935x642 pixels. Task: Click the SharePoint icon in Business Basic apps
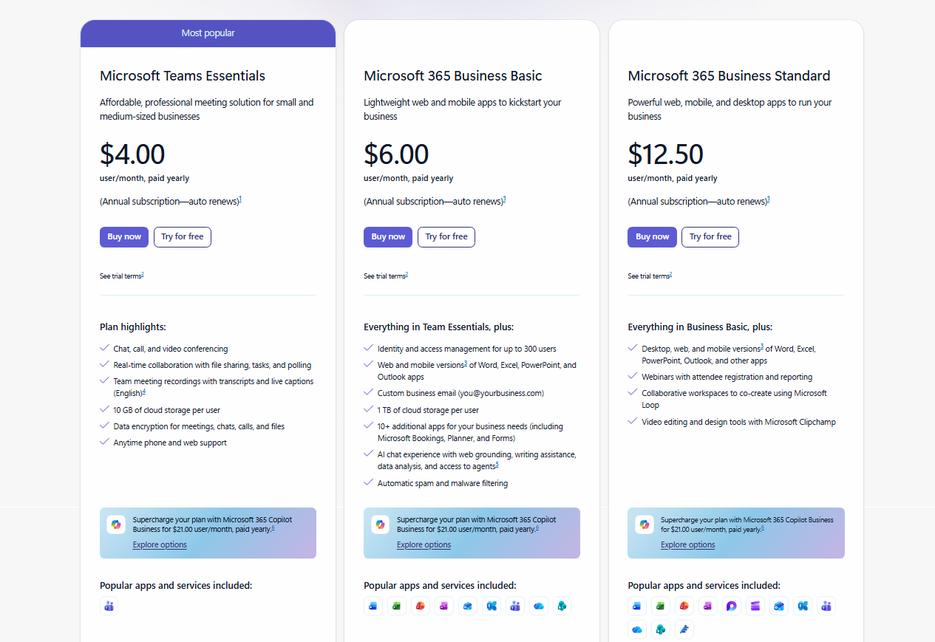point(562,607)
